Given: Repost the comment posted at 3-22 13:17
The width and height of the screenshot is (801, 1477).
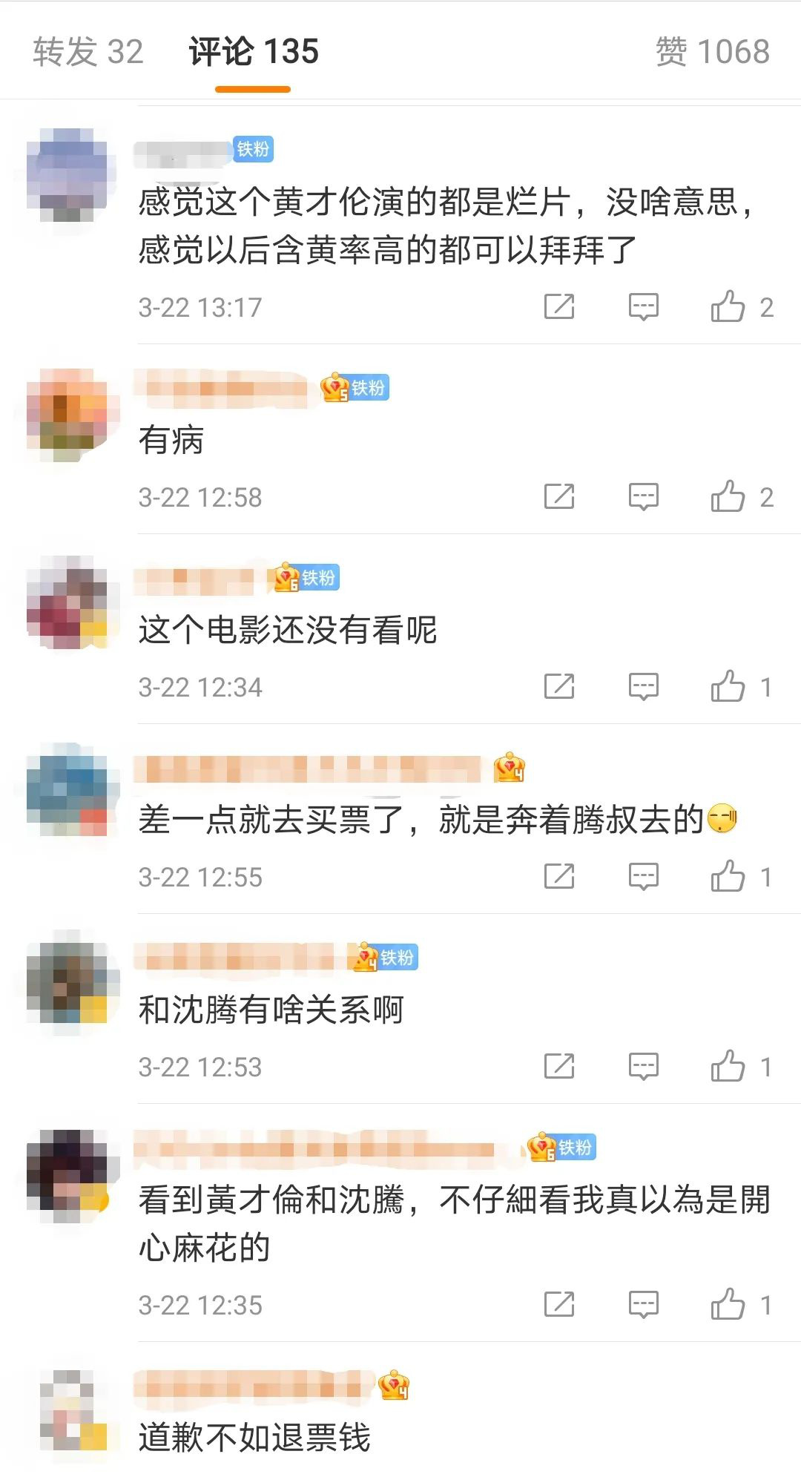Looking at the screenshot, I should [x=559, y=306].
